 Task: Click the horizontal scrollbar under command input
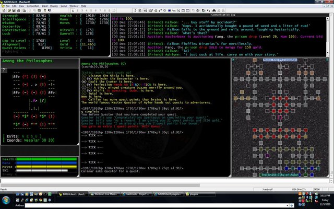point(100,185)
